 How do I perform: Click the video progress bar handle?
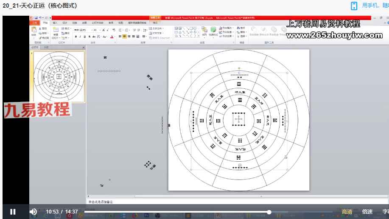[269, 212]
